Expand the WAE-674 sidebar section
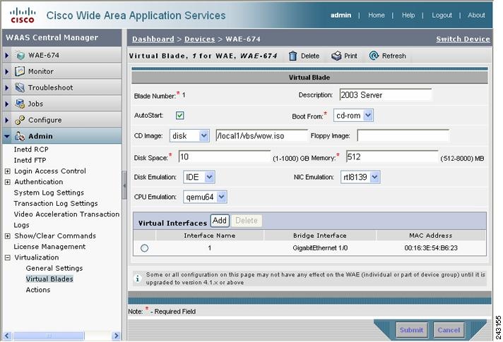The width and height of the screenshot is (503, 342). tap(7, 56)
